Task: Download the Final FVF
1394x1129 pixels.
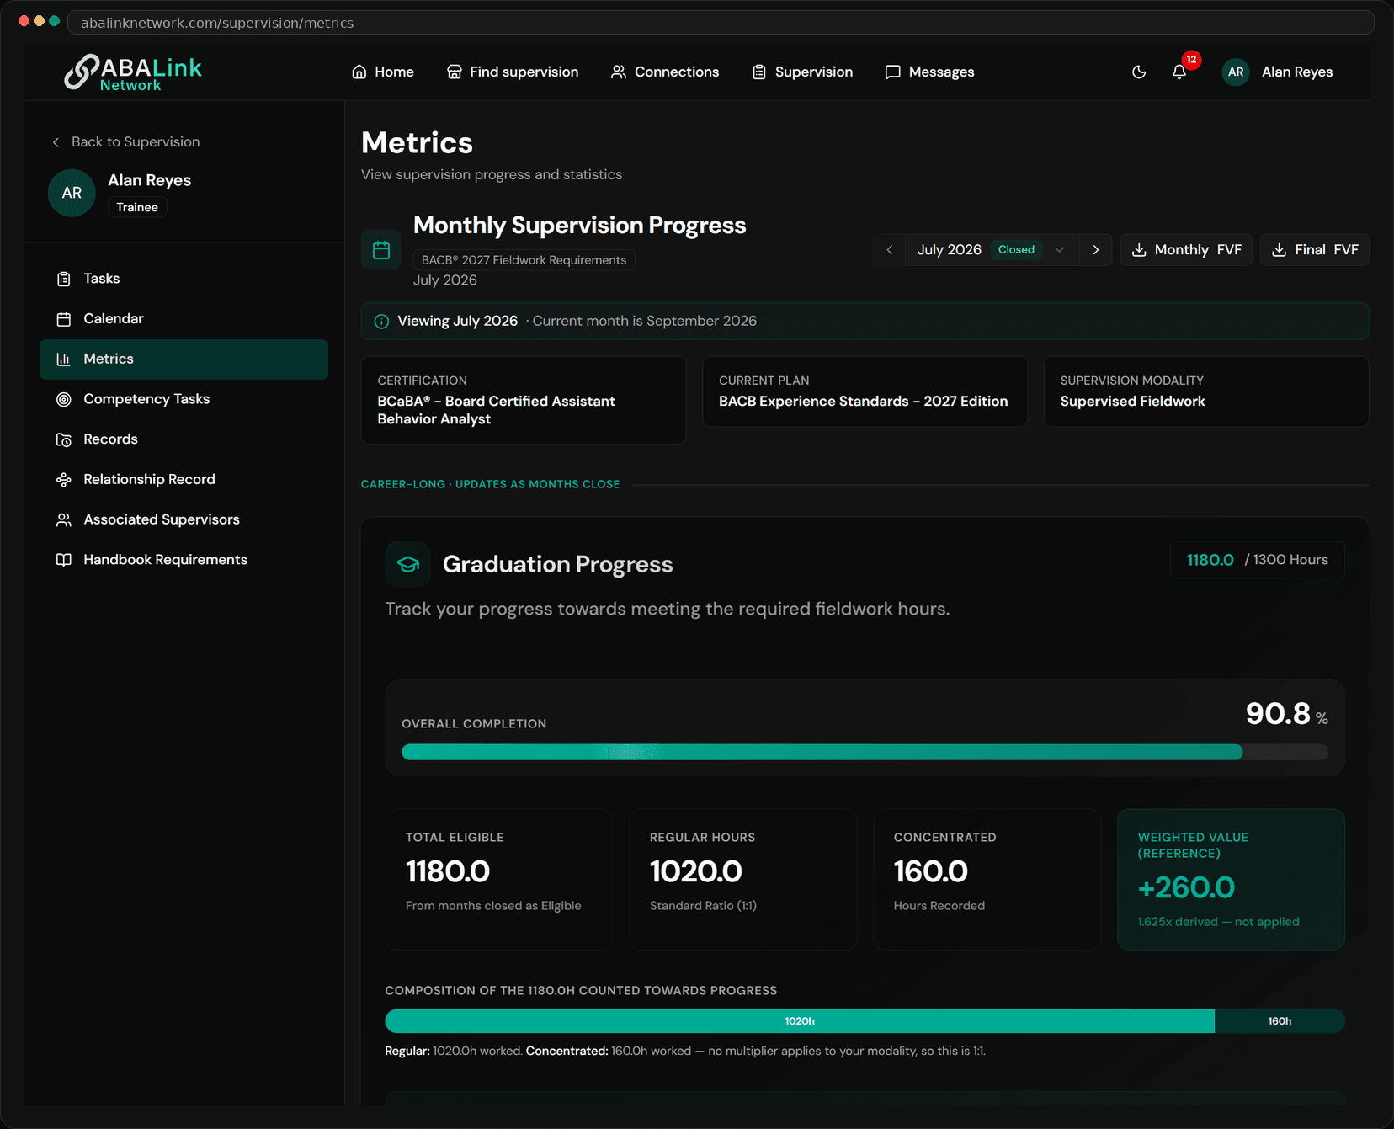Action: click(1315, 250)
